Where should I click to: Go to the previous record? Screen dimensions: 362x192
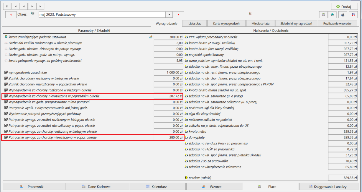(24, 6)
